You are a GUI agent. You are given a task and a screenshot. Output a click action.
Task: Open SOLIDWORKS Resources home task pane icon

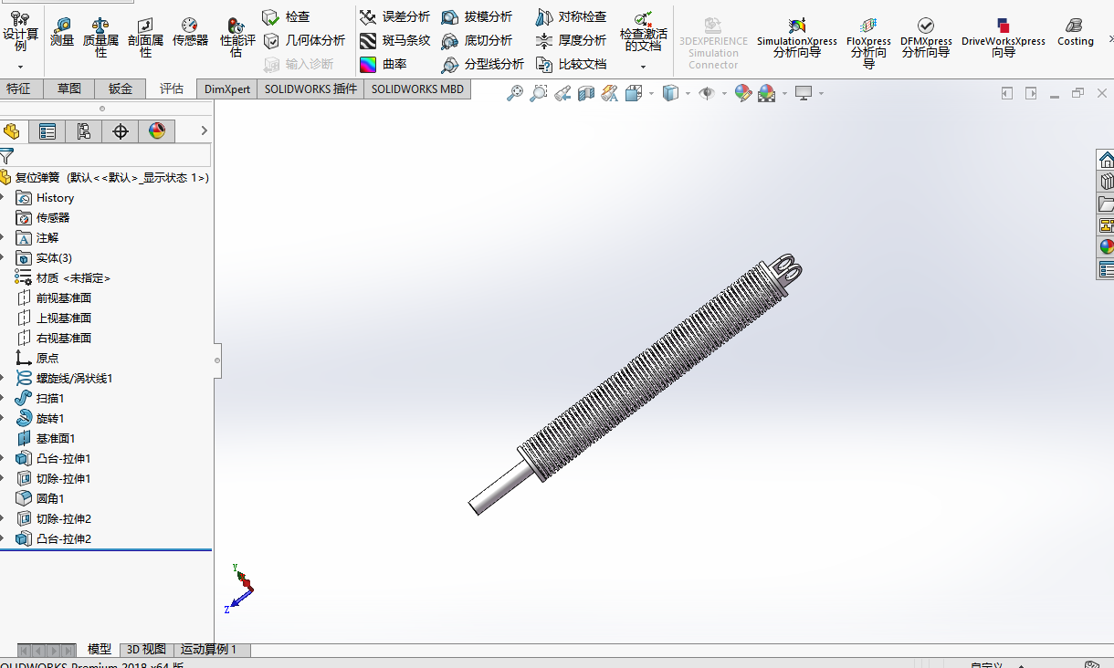1107,160
